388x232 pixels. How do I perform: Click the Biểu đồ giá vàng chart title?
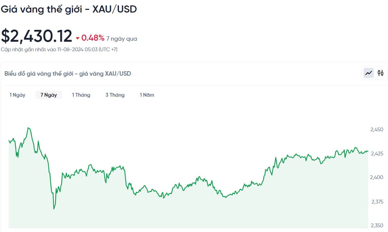pos(68,74)
